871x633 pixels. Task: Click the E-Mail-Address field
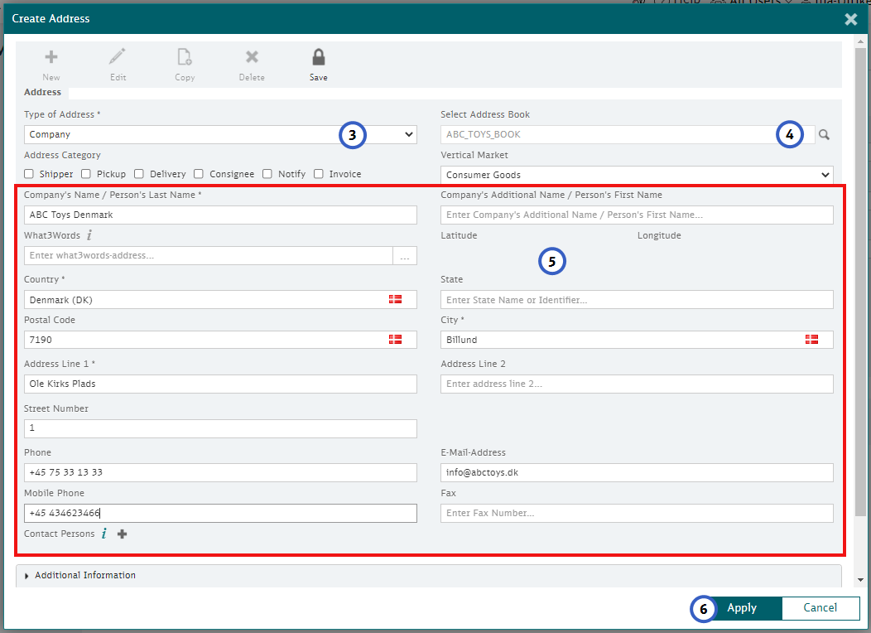click(x=637, y=472)
